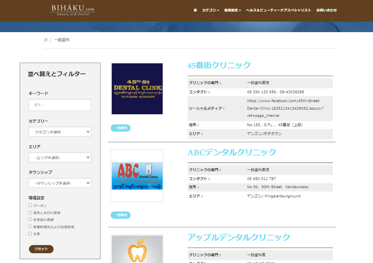Click the 45th St Dental Clinic thumbnail

coord(137,88)
